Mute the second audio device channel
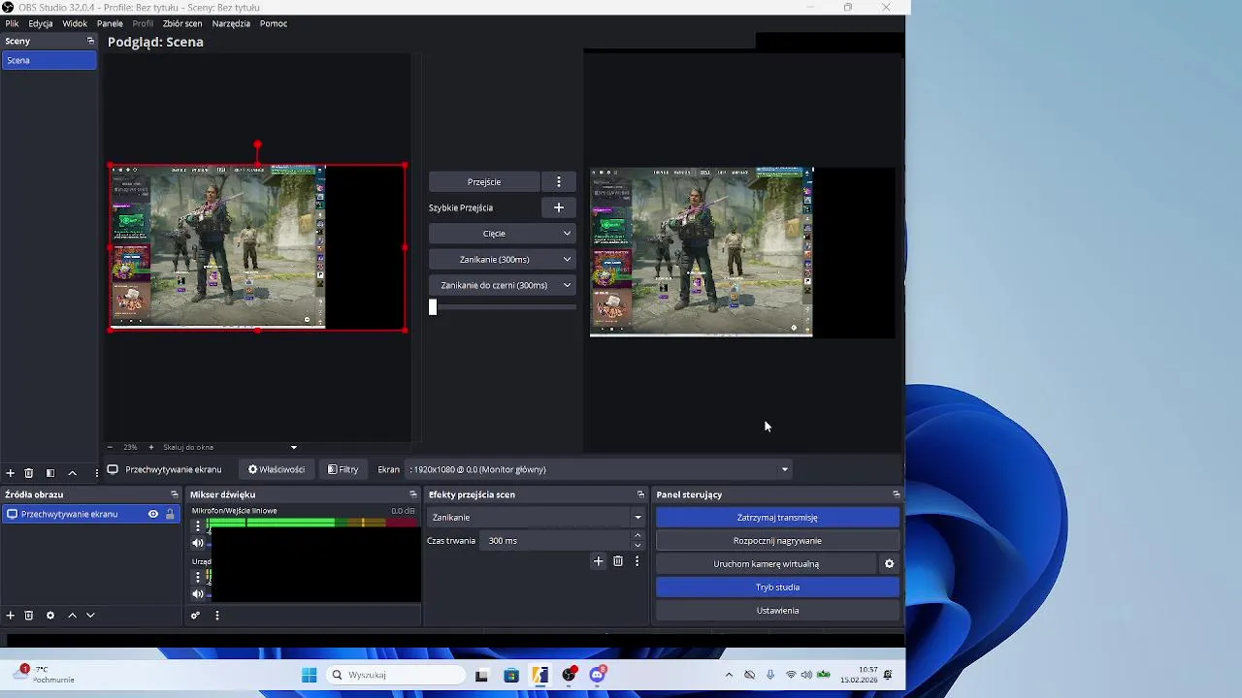1242x698 pixels. click(x=198, y=594)
